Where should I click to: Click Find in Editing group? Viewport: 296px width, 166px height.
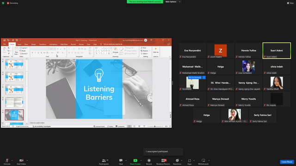coord(143,48)
